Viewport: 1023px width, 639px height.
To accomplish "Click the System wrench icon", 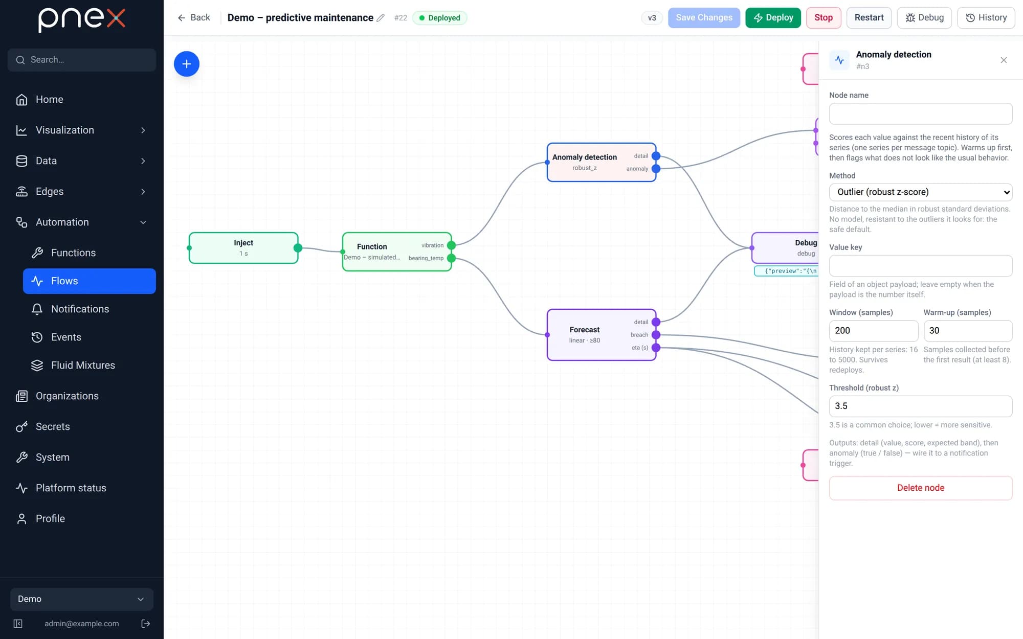I will click(21, 458).
